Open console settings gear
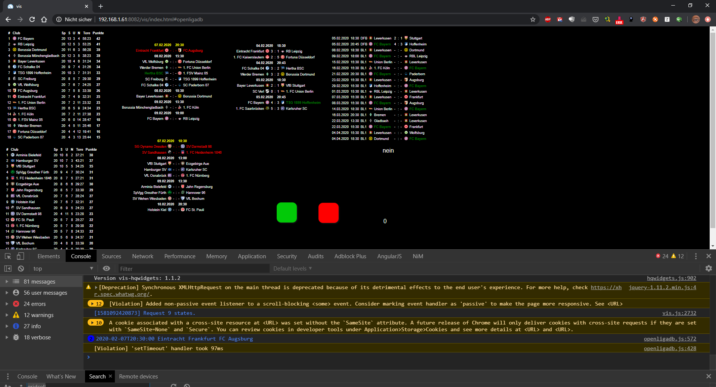Screen dimensions: 716x387 [709, 268]
